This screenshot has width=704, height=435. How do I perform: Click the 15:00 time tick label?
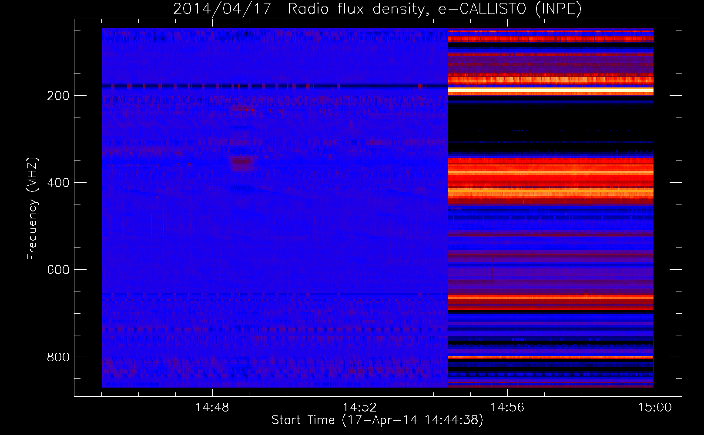pyautogui.click(x=655, y=408)
